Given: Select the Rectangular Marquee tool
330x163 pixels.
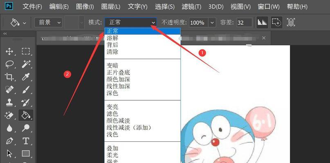Looking at the screenshot, I should (26, 51).
